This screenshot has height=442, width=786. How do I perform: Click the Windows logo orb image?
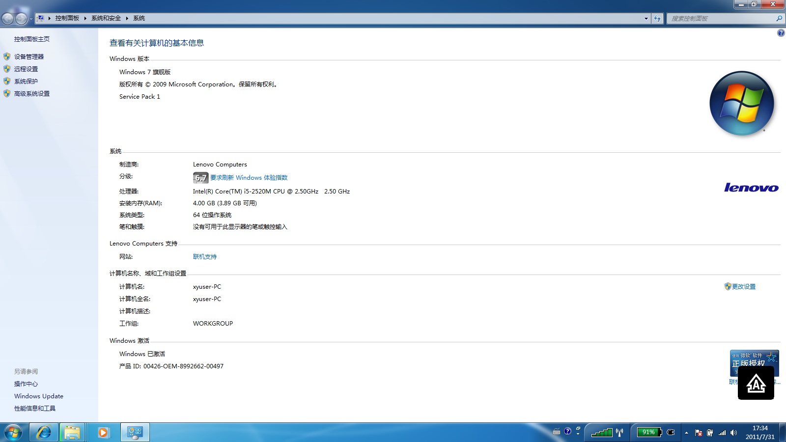pyautogui.click(x=742, y=103)
